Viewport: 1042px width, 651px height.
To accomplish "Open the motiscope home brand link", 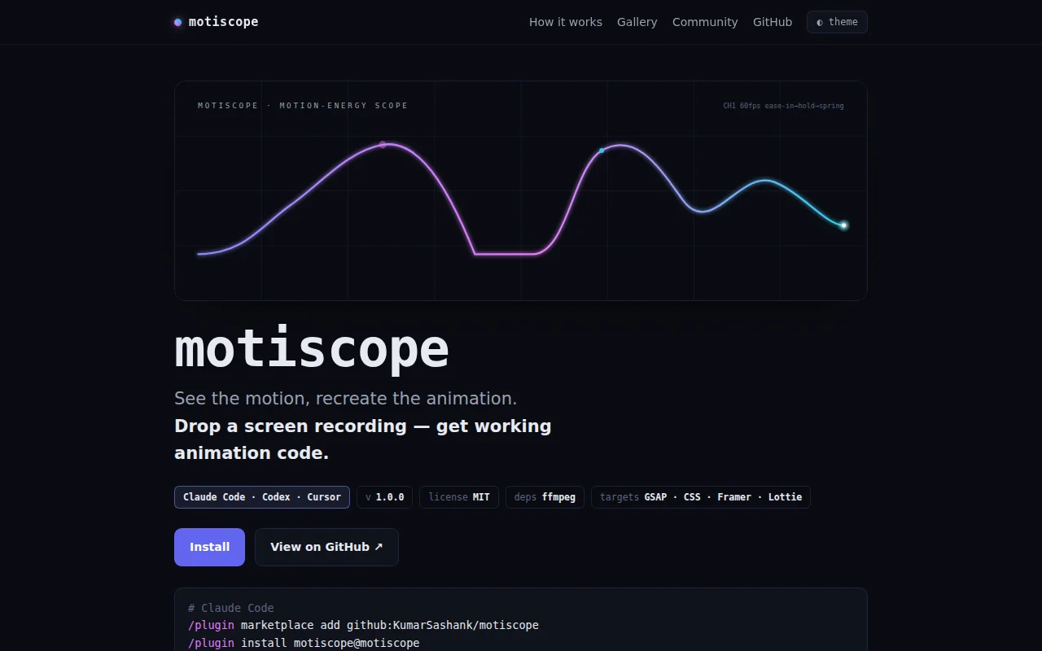I will pyautogui.click(x=217, y=22).
